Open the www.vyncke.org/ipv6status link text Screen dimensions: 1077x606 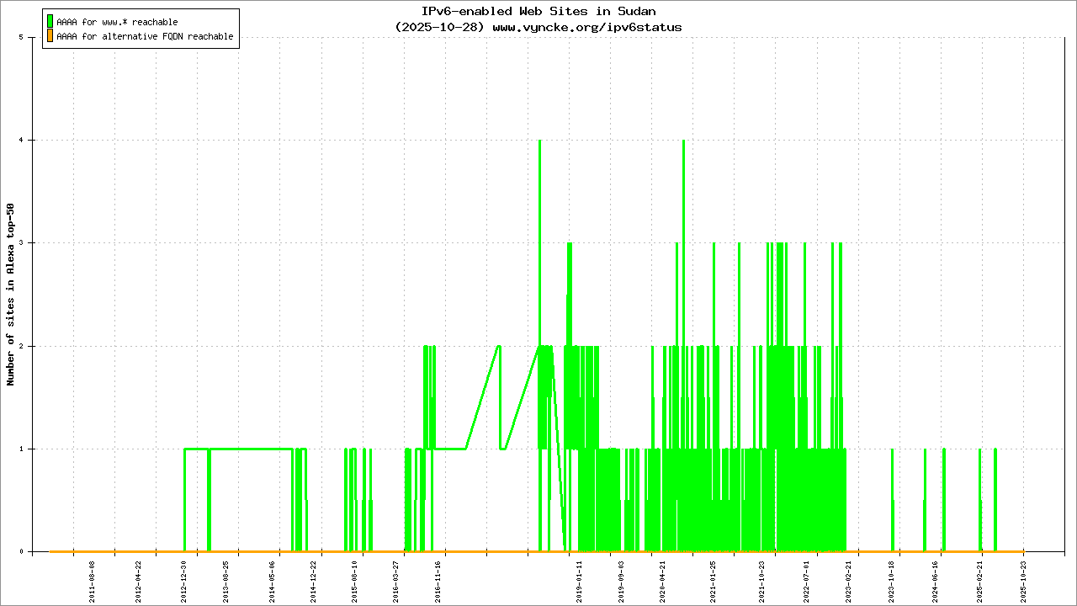(x=586, y=27)
